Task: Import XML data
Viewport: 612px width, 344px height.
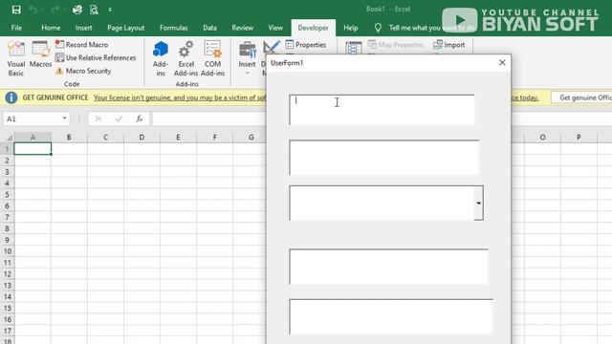Action: point(449,45)
